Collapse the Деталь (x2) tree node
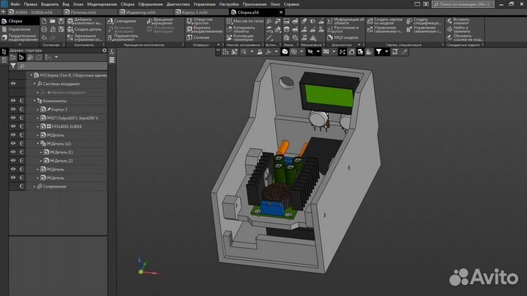 37,143
